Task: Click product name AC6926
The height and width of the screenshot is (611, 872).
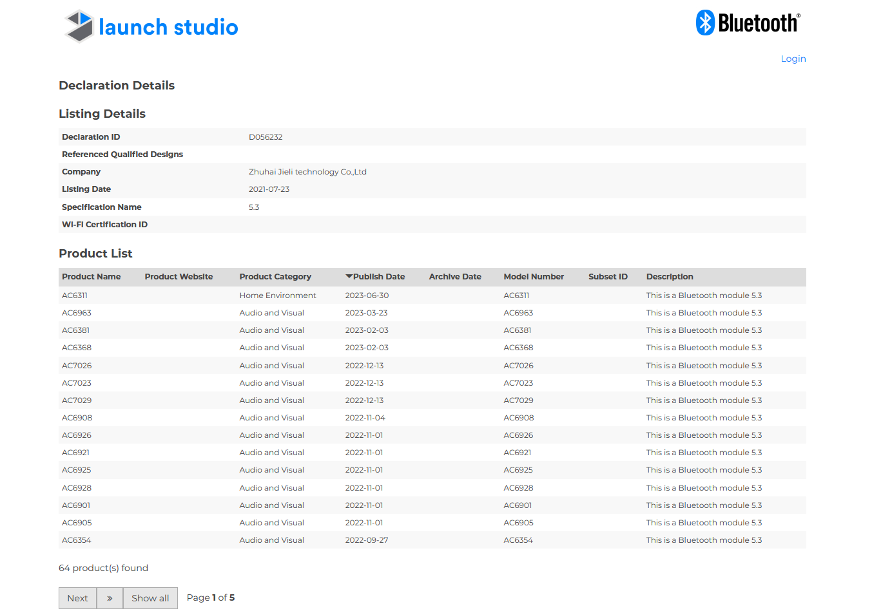Action: tap(77, 435)
